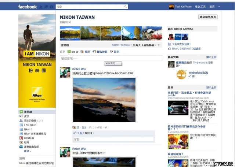Screen dimensions: 235x167
Task: Choose the video share option icon
Action: pyautogui.click(x=111, y=52)
